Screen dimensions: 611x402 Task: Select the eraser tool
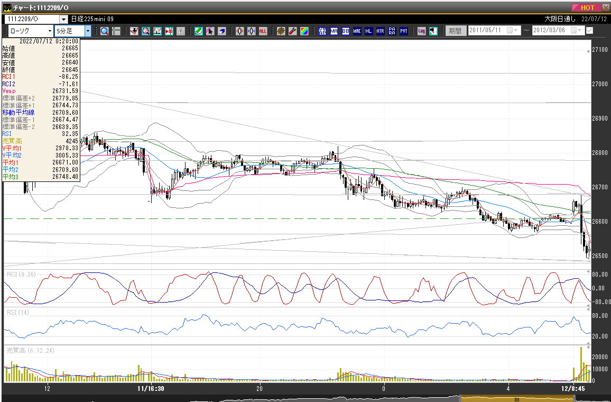[x=221, y=31]
